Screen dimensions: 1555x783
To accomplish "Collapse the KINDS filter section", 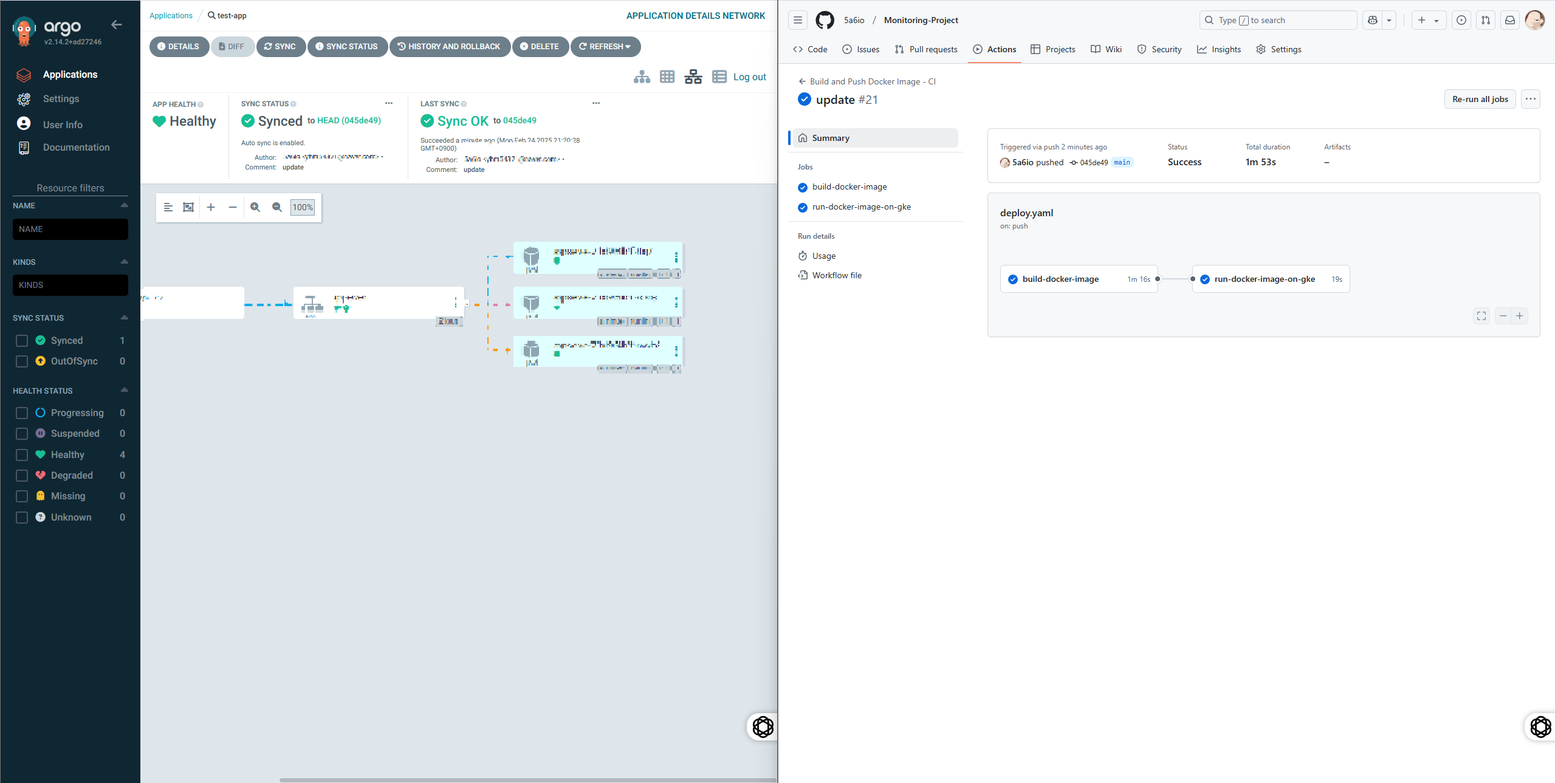I will tap(124, 262).
